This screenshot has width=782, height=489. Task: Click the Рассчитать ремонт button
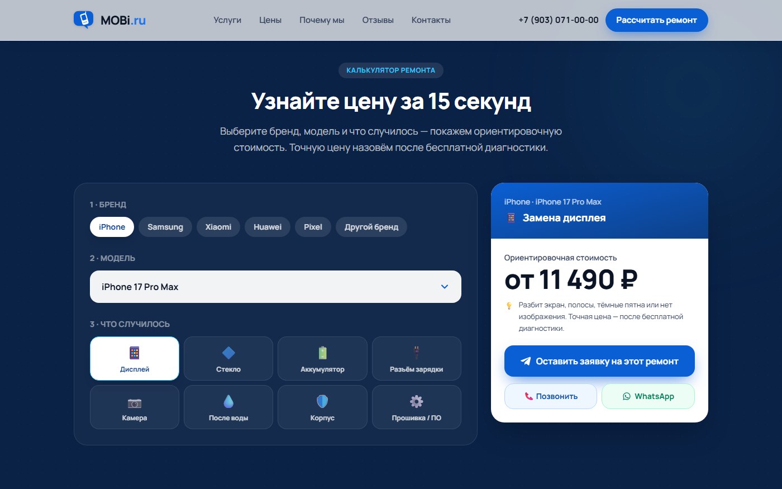tap(656, 20)
